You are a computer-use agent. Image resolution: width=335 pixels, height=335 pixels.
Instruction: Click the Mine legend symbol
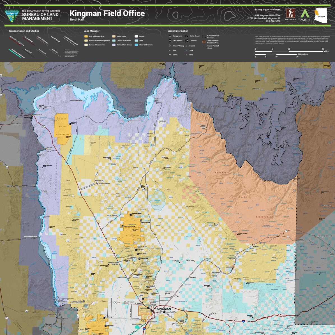pos(170,50)
